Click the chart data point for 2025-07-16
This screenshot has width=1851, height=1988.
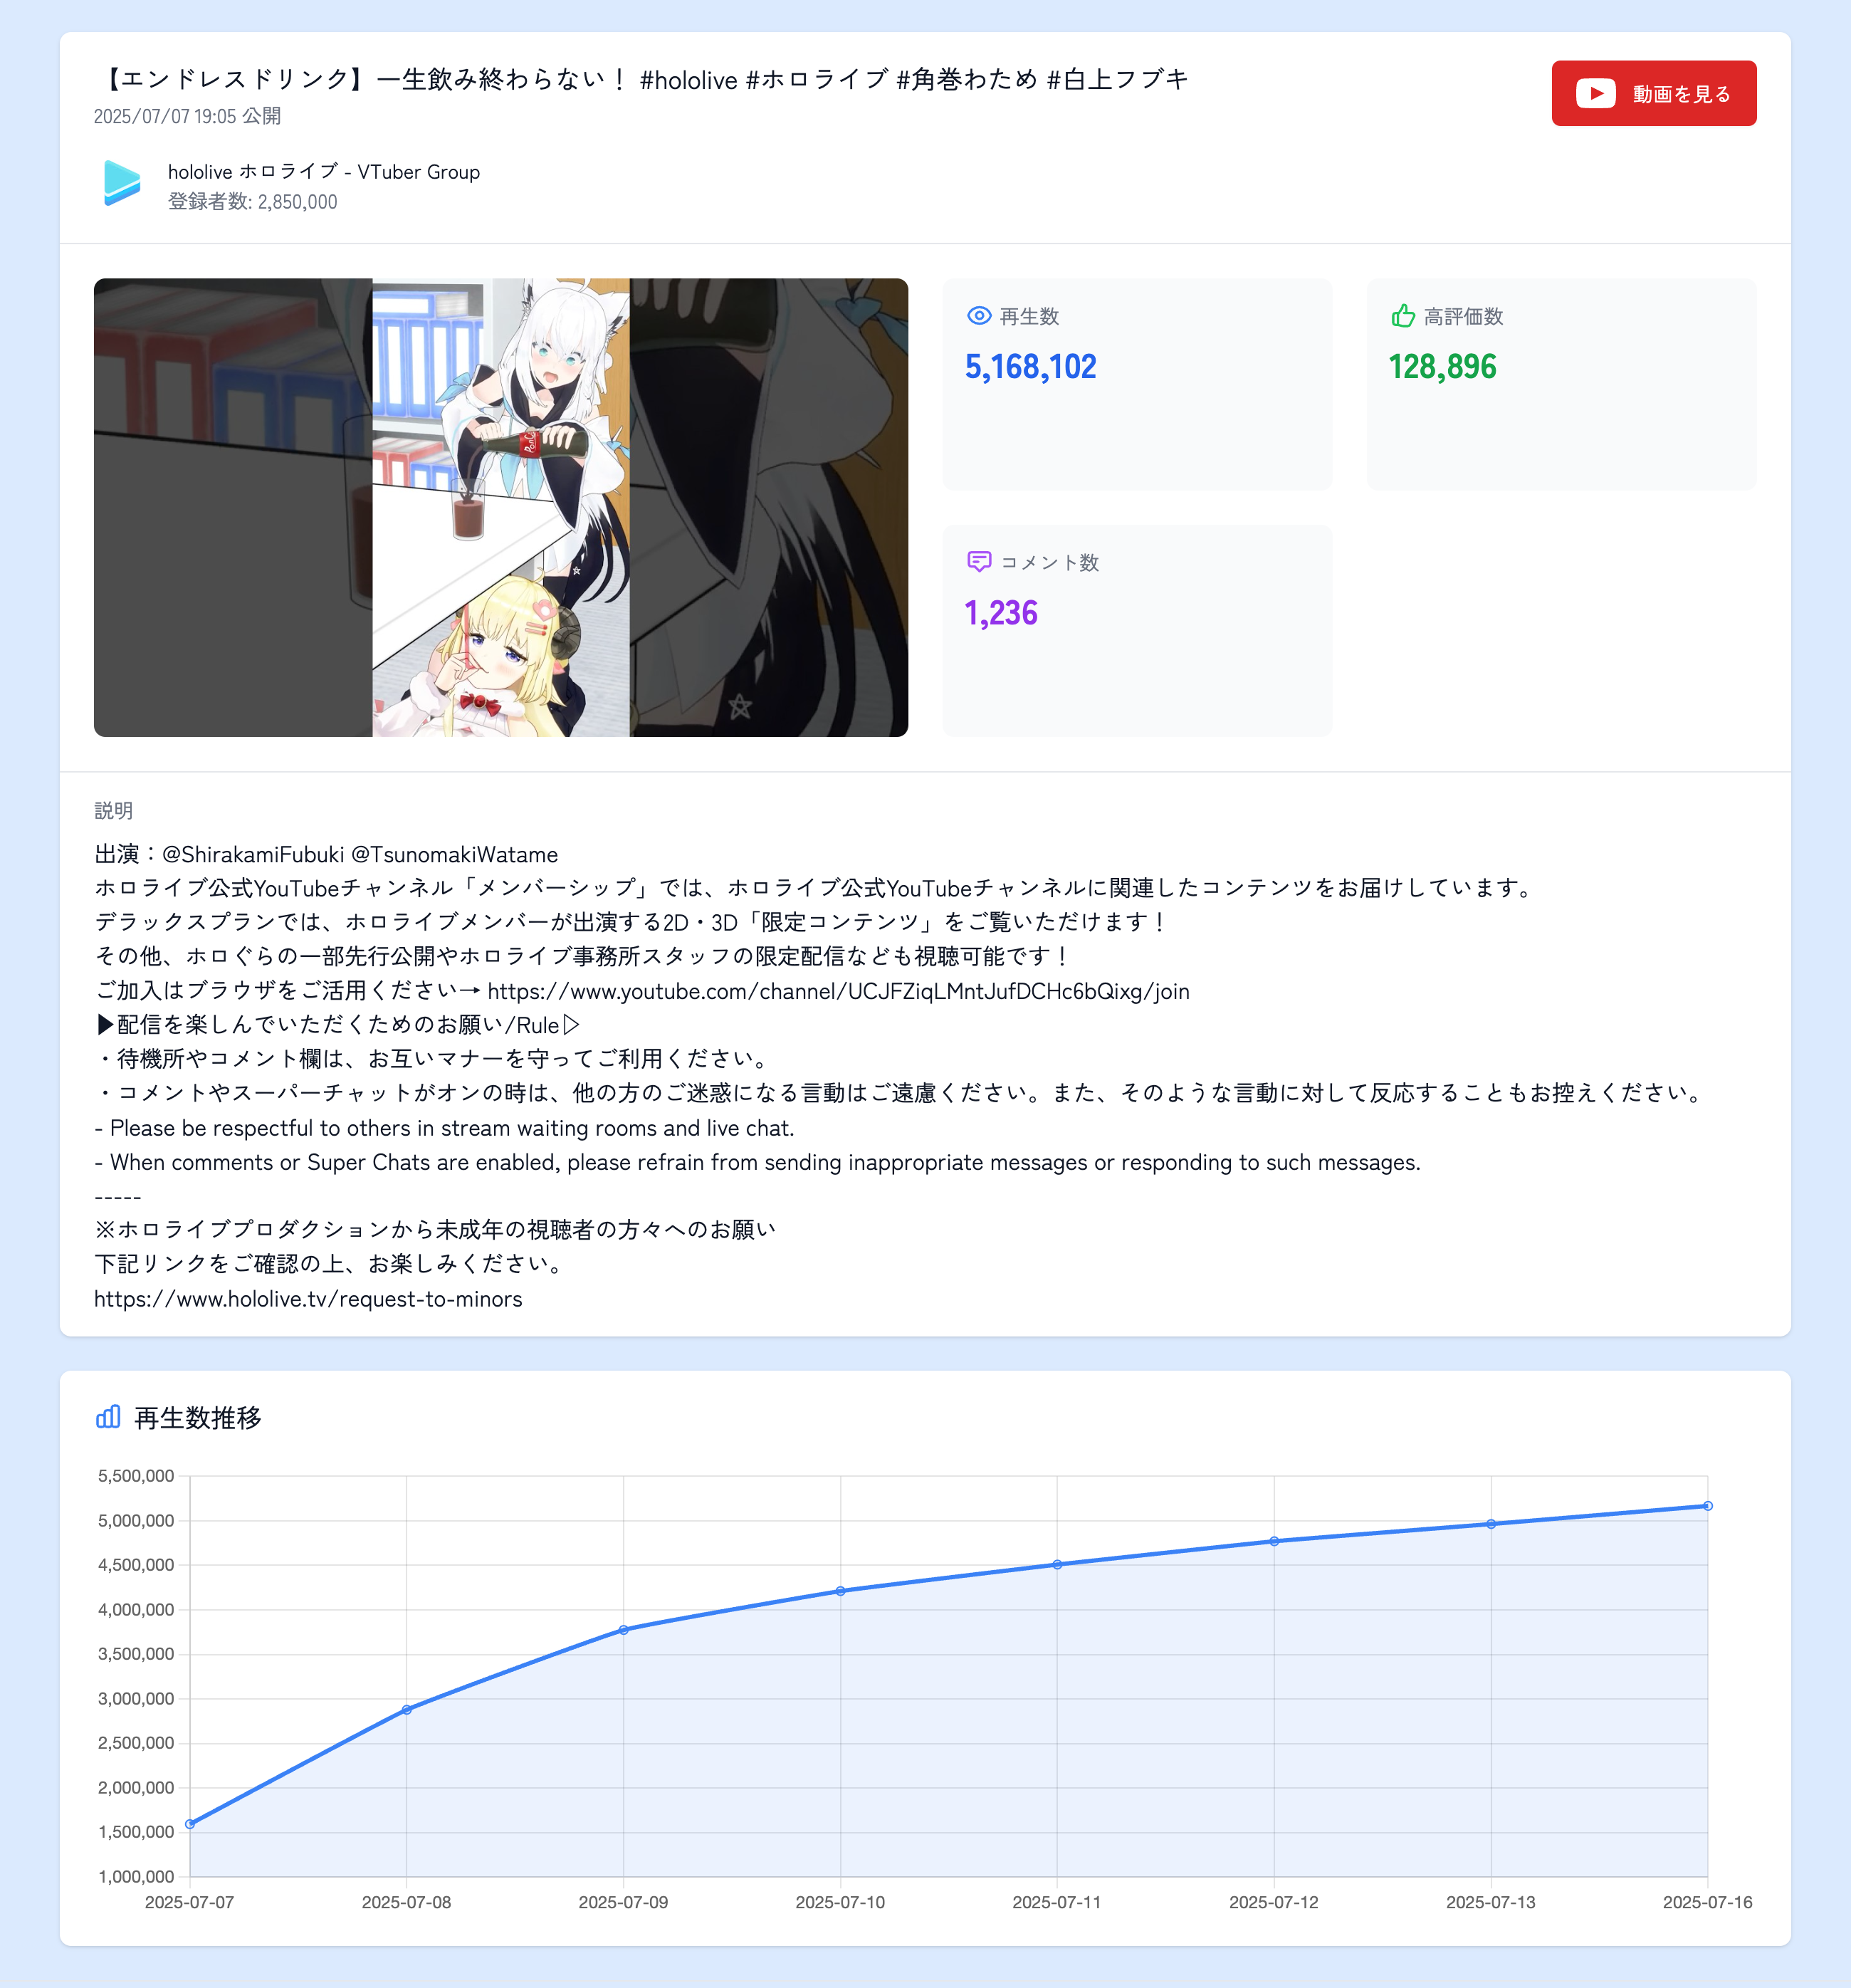point(1708,1506)
